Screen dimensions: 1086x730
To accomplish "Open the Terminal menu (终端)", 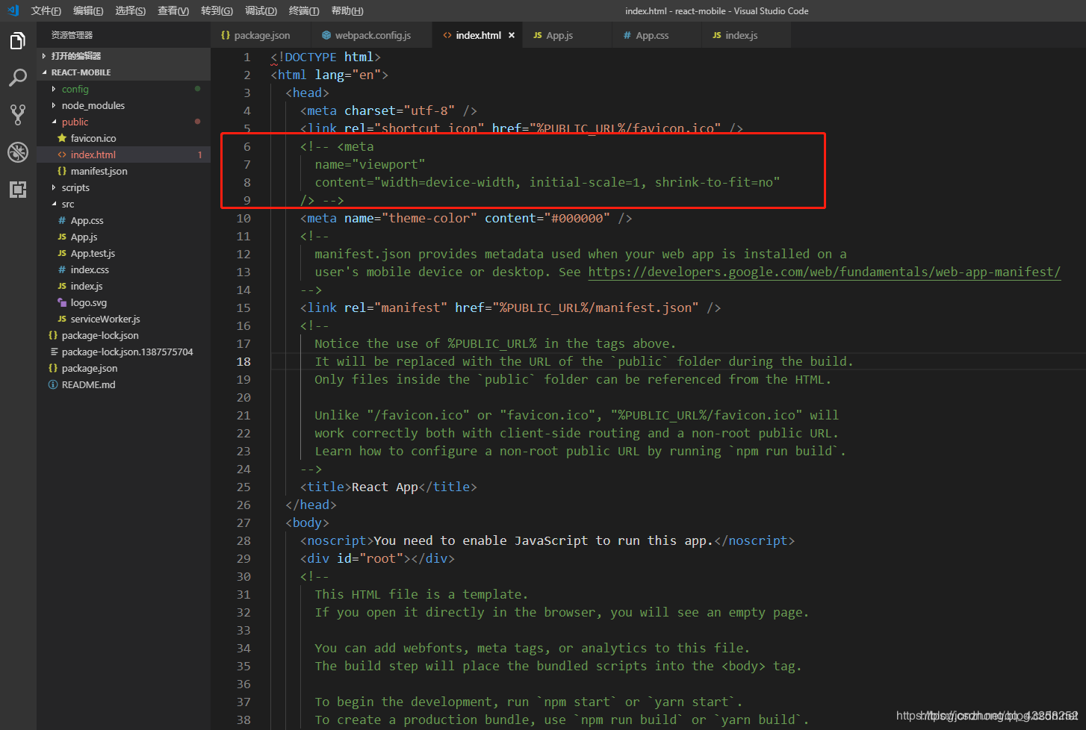I will (x=304, y=10).
